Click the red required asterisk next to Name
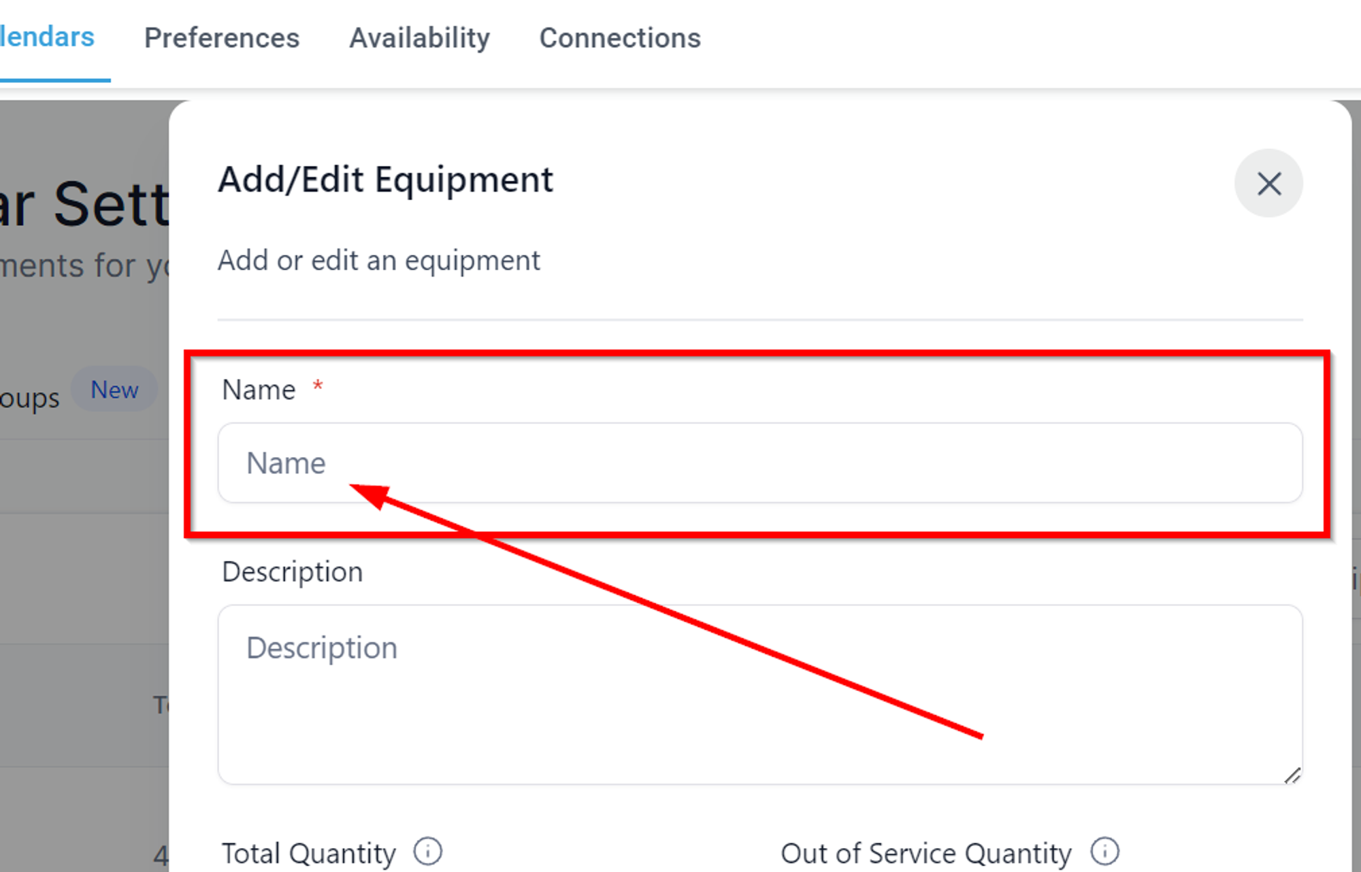This screenshot has width=1361, height=872. click(x=317, y=386)
